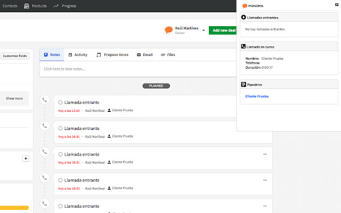
Task: Mark the bottom-most Llamada entrante as done
Action: (x=60, y=206)
